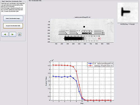Select the blue line legend entry
This screenshot has height=105, width=140.
click(100, 64)
